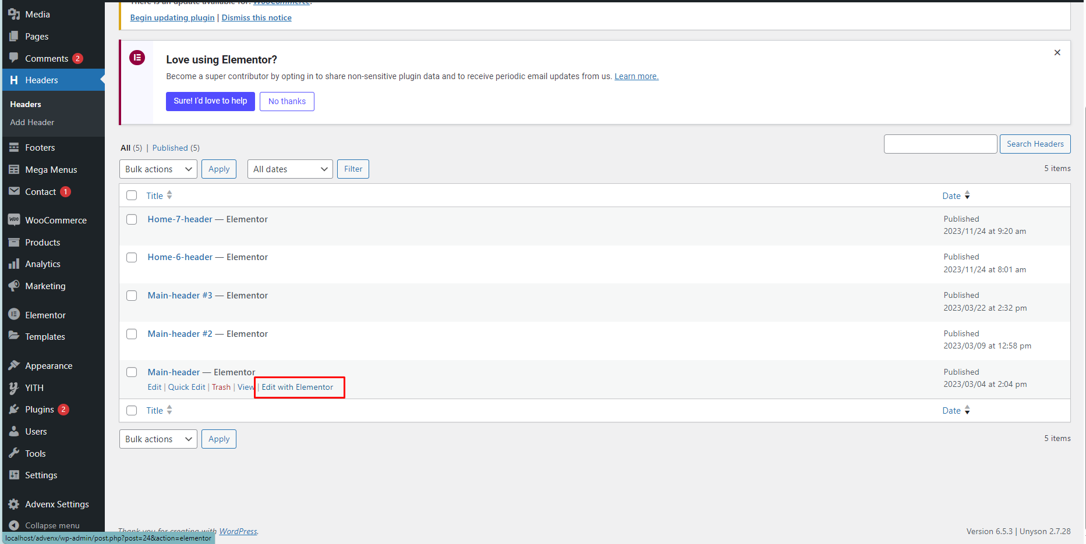Open the top Bulk actions dropdown
The width and height of the screenshot is (1086, 544).
(x=158, y=169)
